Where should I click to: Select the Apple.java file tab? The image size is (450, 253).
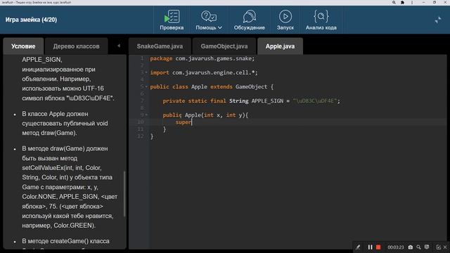tap(280, 46)
